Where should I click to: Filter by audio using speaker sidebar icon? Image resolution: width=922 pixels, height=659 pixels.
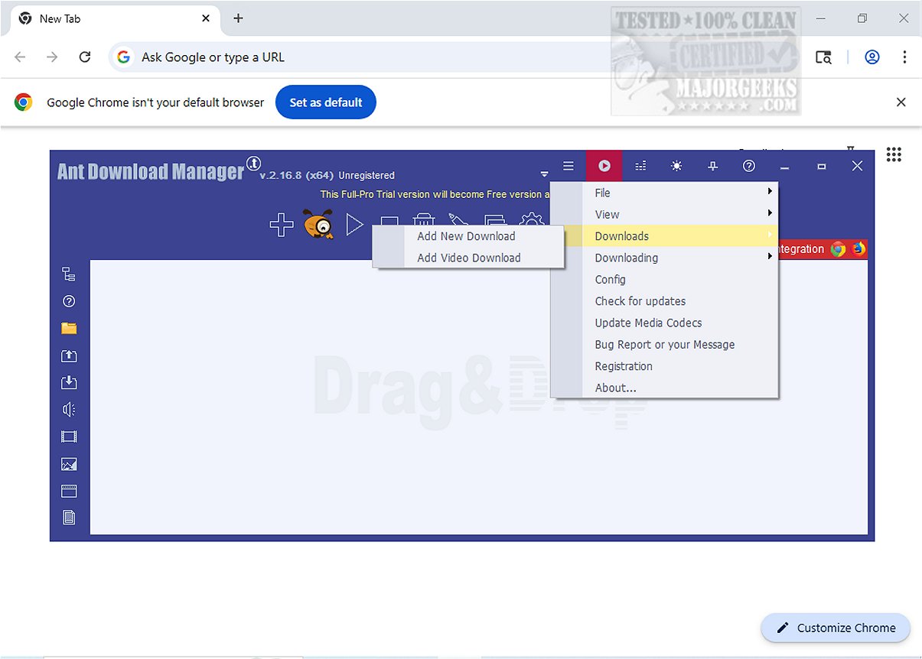tap(69, 410)
